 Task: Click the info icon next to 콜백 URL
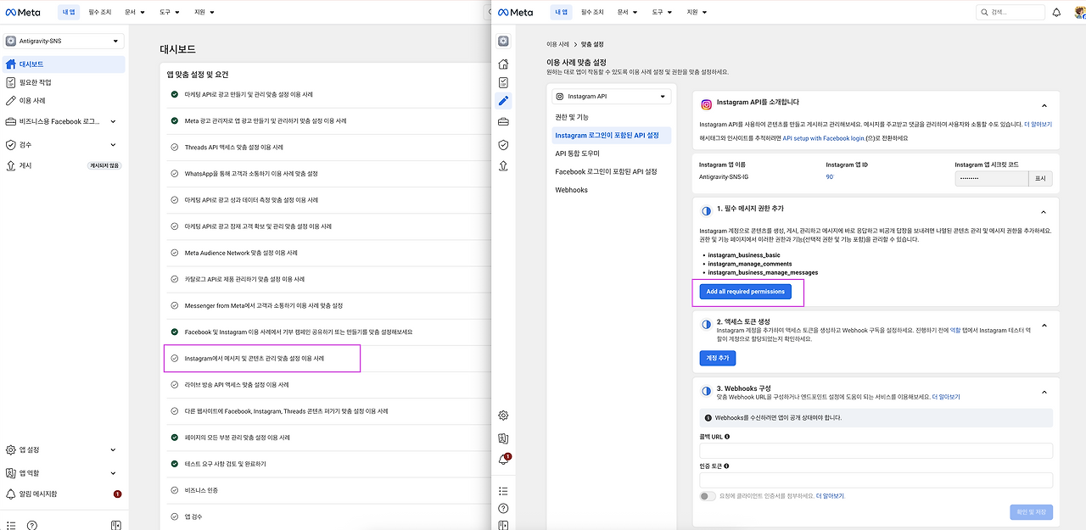727,437
